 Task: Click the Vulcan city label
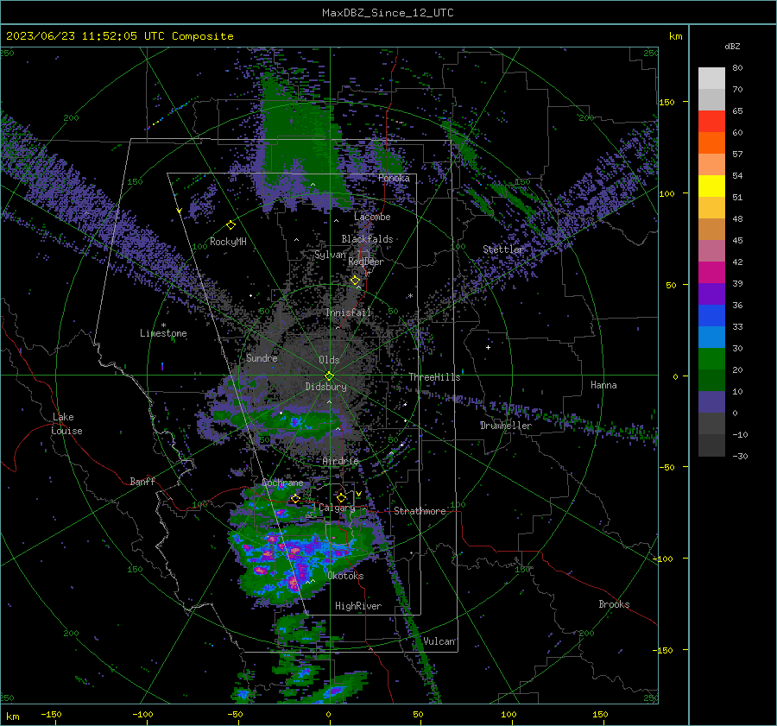(x=439, y=641)
